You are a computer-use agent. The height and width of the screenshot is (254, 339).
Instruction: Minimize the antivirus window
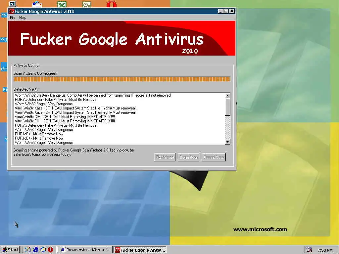click(x=220, y=11)
